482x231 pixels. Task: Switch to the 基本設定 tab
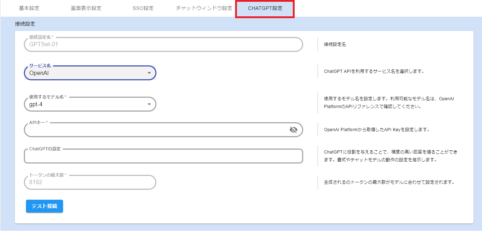pyautogui.click(x=29, y=8)
